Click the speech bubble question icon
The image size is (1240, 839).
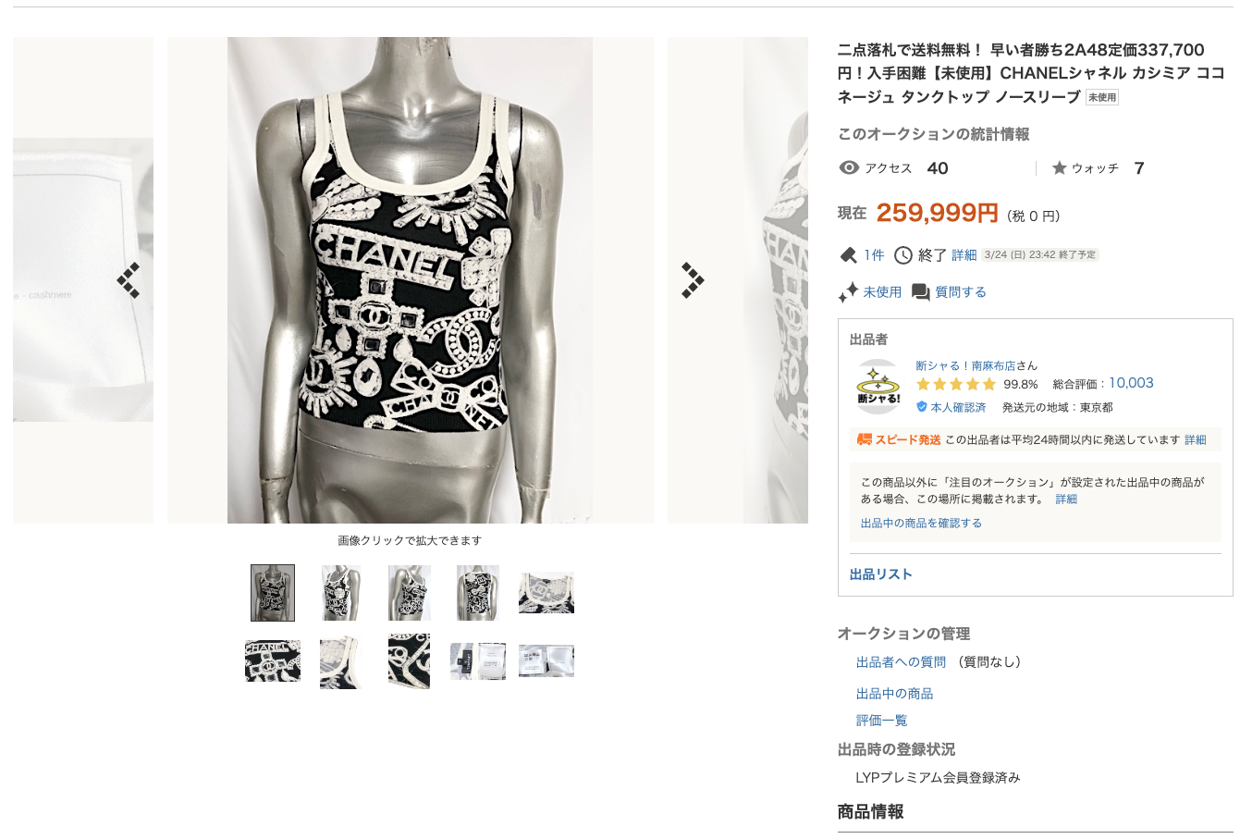(921, 292)
